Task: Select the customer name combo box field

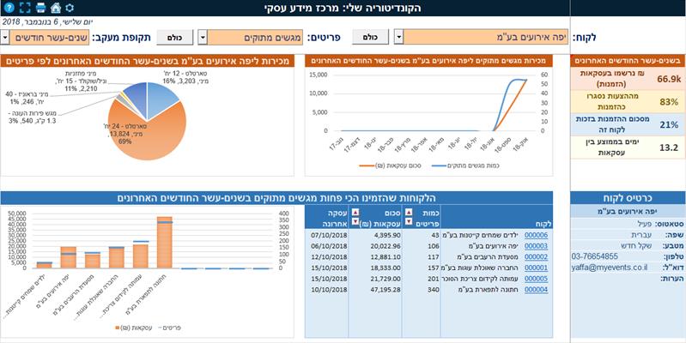Action: point(486,37)
